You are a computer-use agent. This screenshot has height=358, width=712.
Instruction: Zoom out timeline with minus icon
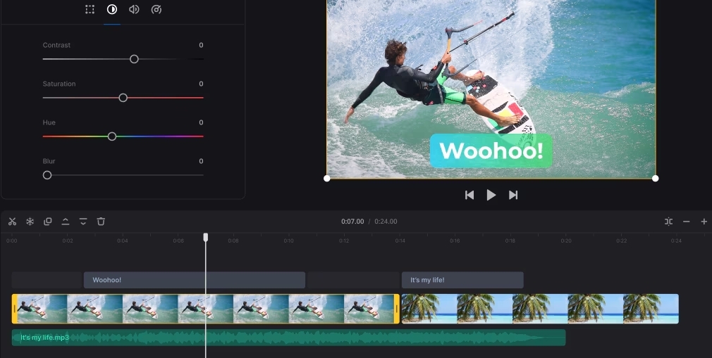pos(686,222)
